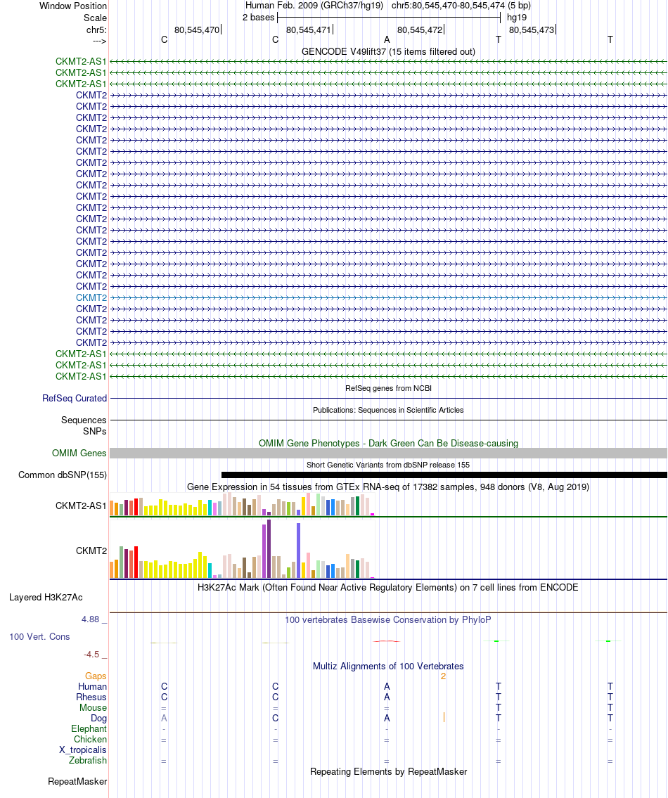668x798 pixels.
Task: Select the light-blue highlighted CKMT2 transcript label
Action: (91, 297)
